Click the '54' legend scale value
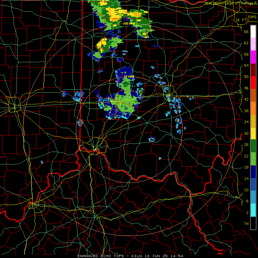258x258 pixels. [246, 65]
